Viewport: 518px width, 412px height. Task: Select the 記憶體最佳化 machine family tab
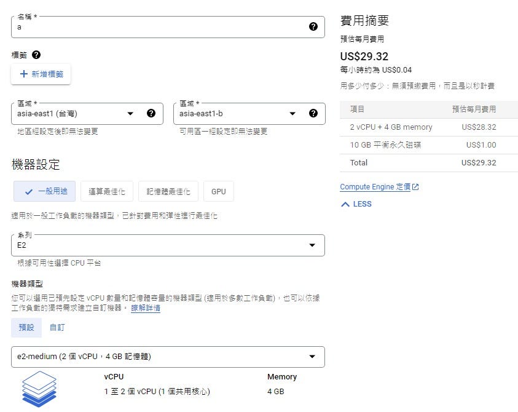(168, 191)
